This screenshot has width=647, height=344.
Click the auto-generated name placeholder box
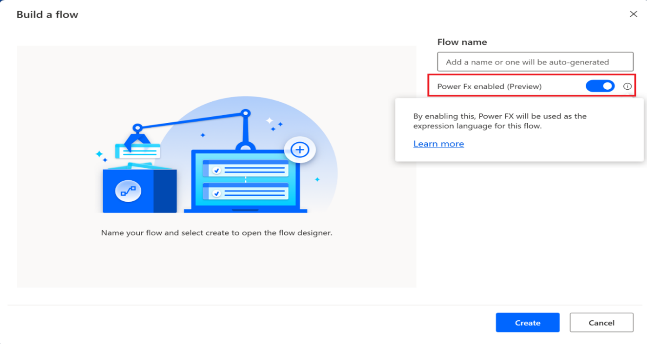(535, 61)
